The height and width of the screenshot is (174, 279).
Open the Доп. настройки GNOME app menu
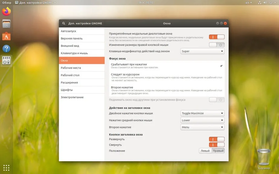click(x=35, y=2)
